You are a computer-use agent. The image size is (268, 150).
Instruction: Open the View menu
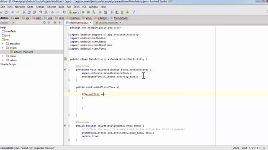pos(10,7)
